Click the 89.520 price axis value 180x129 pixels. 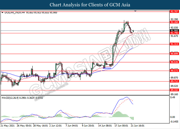coord(174,86)
